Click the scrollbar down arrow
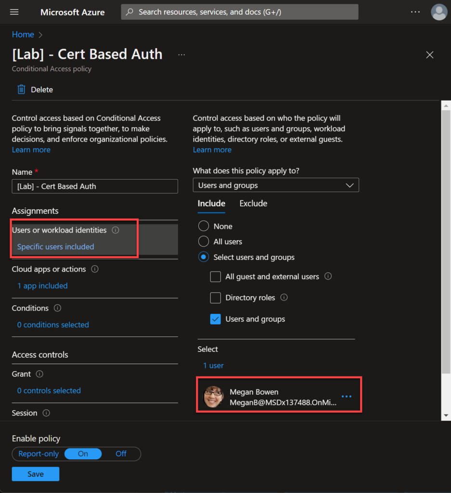The height and width of the screenshot is (493, 451). coord(446,415)
